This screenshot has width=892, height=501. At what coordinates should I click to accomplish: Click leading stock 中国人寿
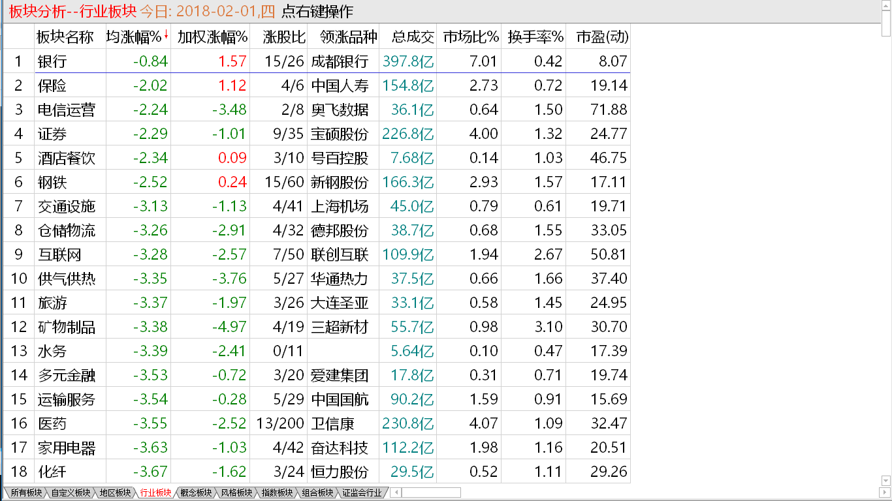click(x=340, y=85)
